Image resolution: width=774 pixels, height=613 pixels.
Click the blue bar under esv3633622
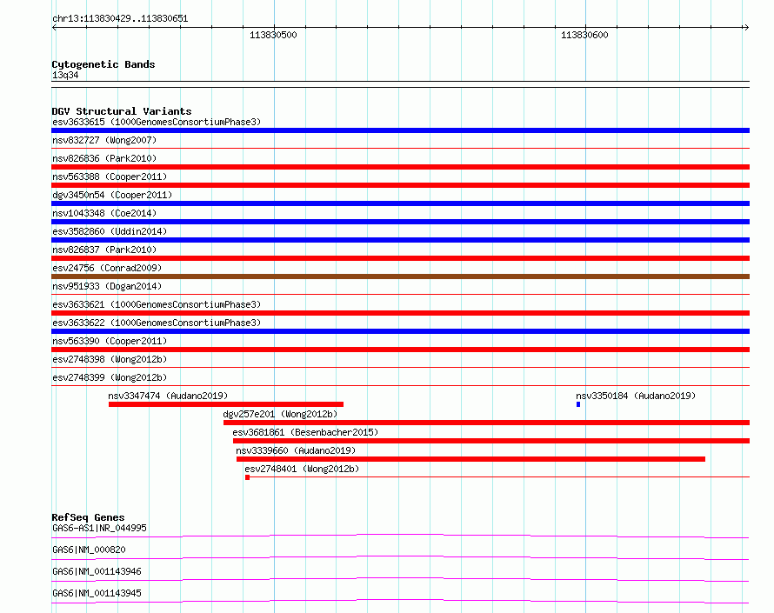[x=400, y=331]
